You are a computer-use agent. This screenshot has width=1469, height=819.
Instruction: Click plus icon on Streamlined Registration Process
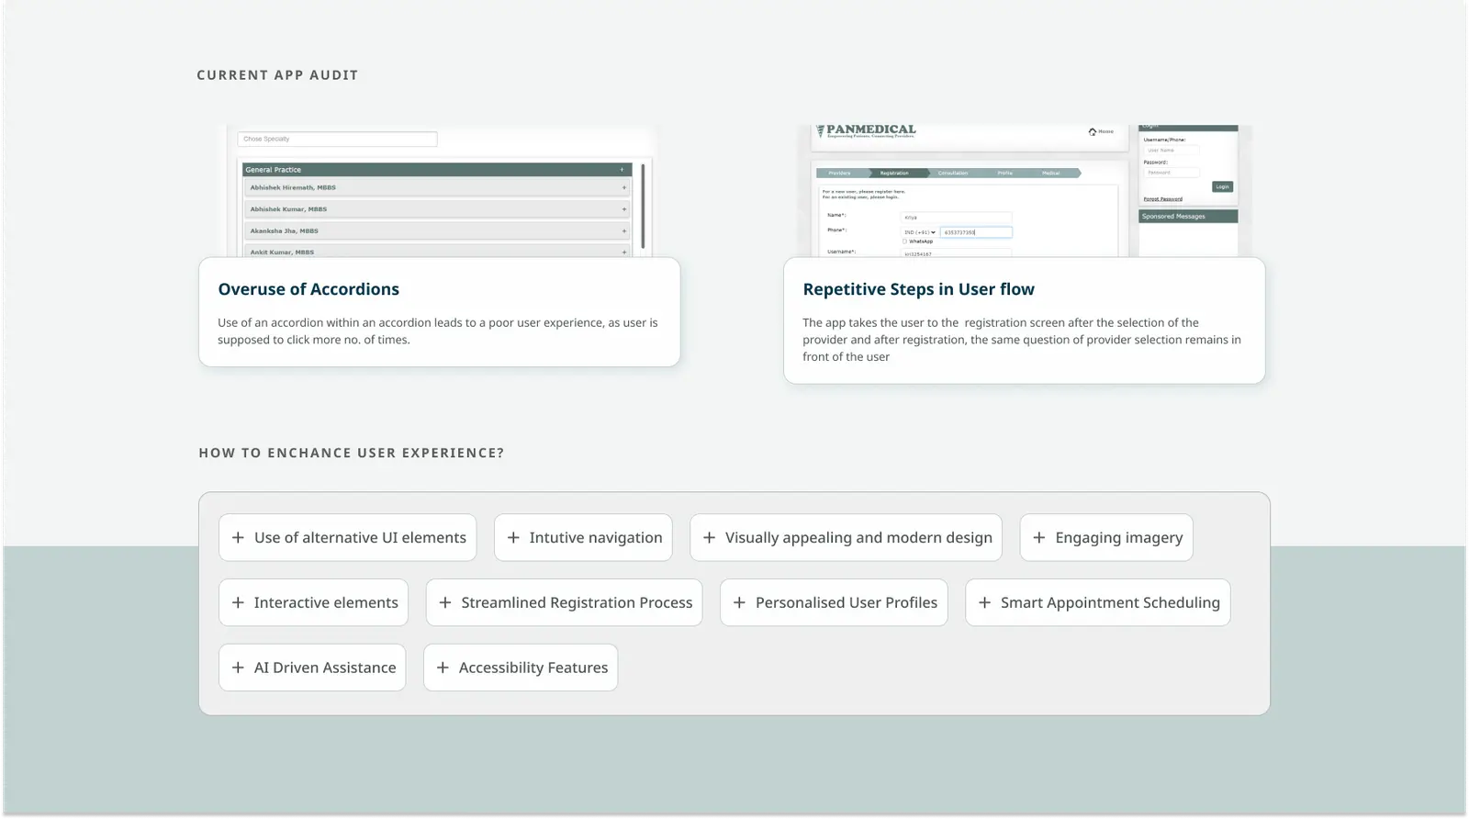click(445, 602)
